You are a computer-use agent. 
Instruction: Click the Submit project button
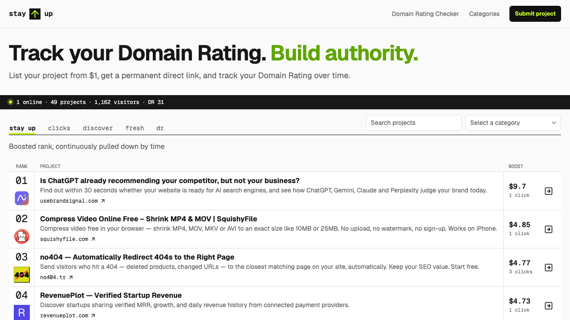click(x=535, y=14)
